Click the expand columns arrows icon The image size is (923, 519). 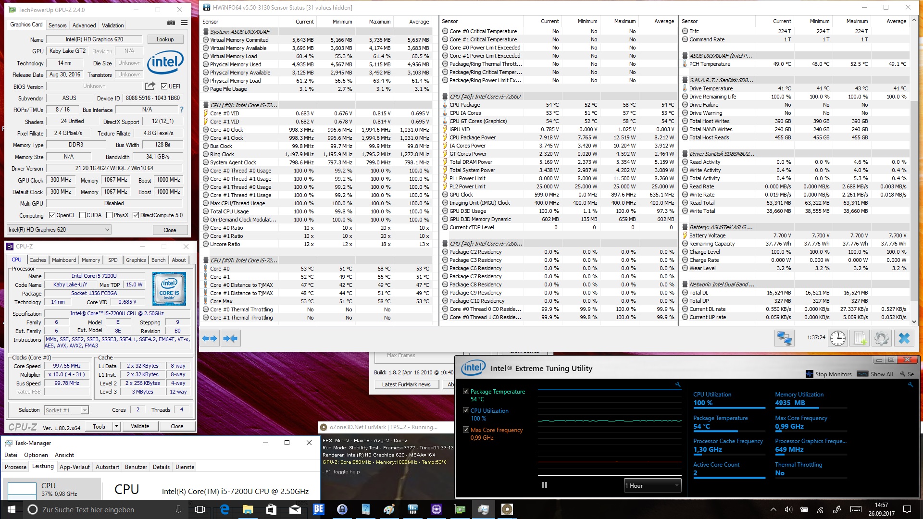click(210, 338)
